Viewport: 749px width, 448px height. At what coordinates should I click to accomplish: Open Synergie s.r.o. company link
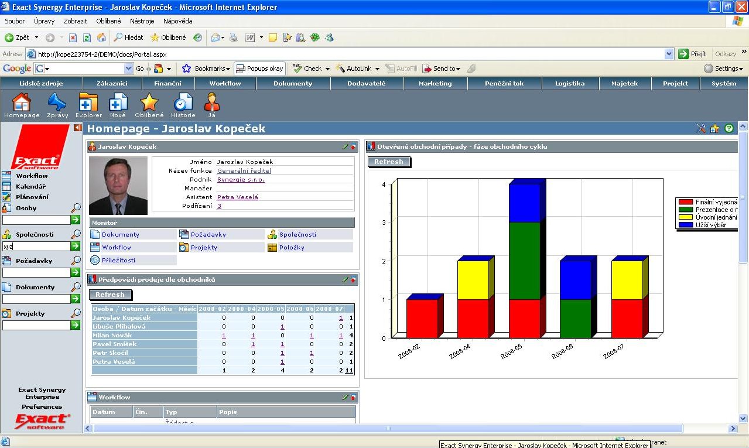point(241,179)
